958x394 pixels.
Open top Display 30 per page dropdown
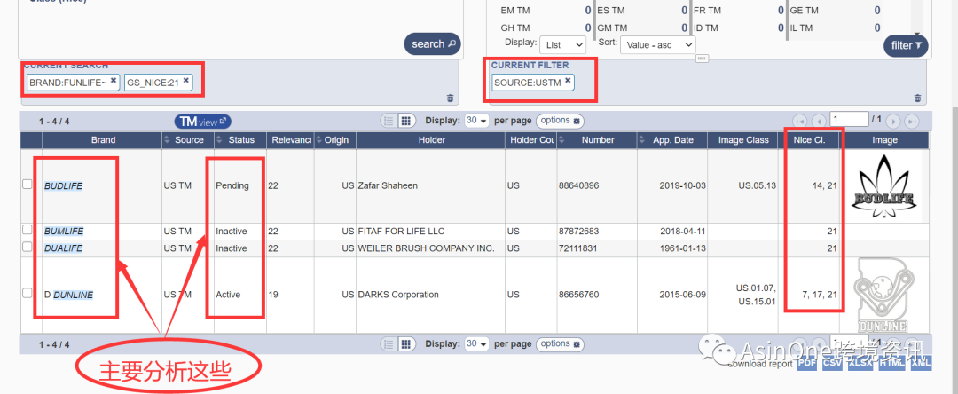[477, 121]
